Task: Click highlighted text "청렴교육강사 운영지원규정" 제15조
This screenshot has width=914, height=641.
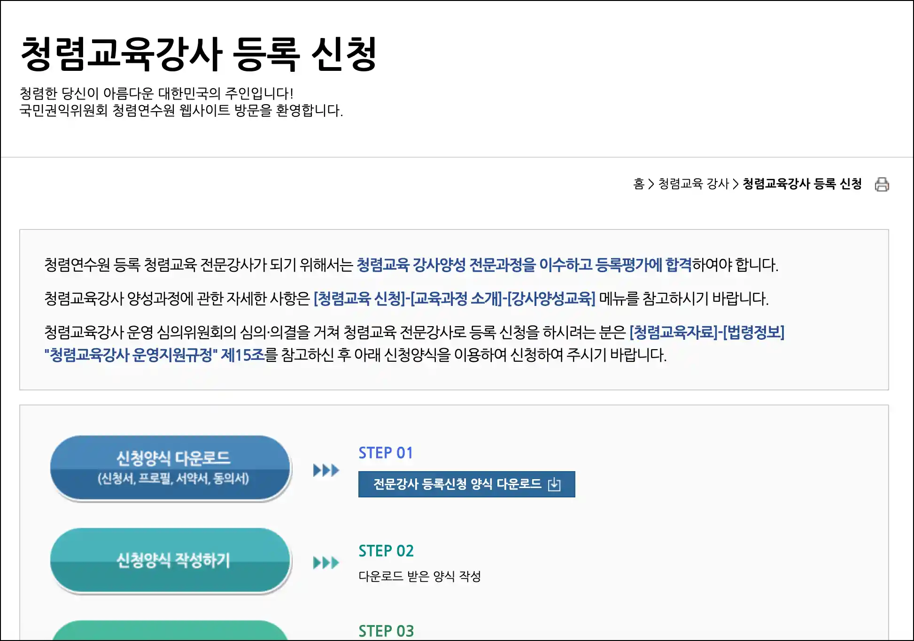Action: tap(155, 355)
